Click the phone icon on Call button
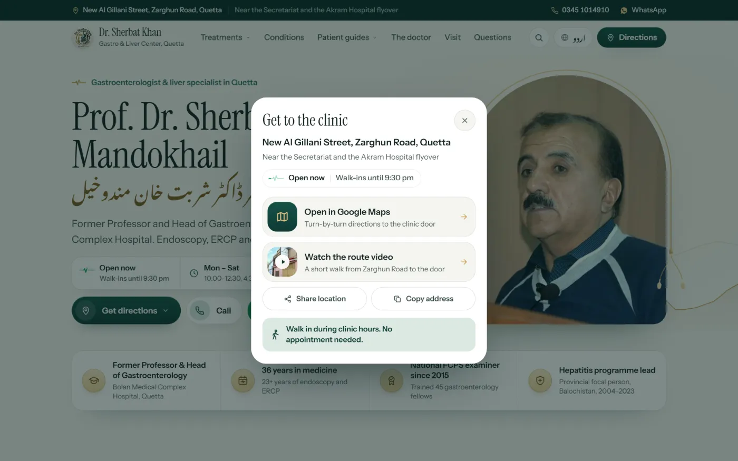 [x=199, y=311]
